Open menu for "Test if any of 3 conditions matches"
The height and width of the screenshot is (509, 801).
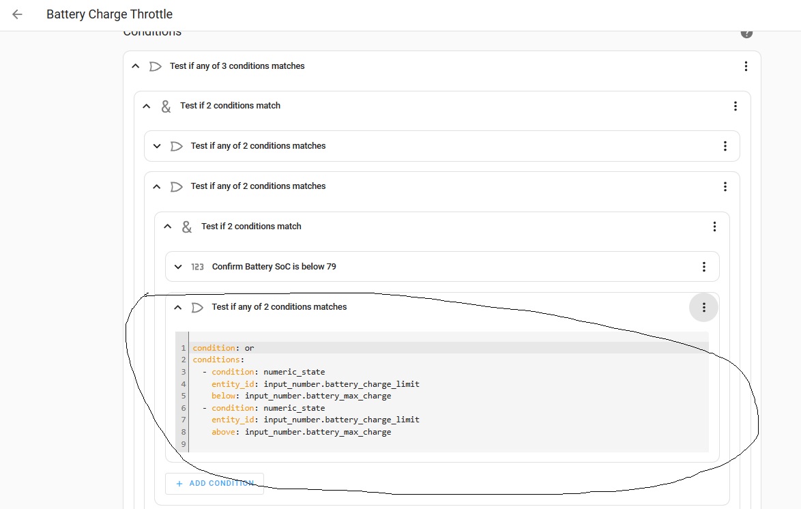(746, 66)
